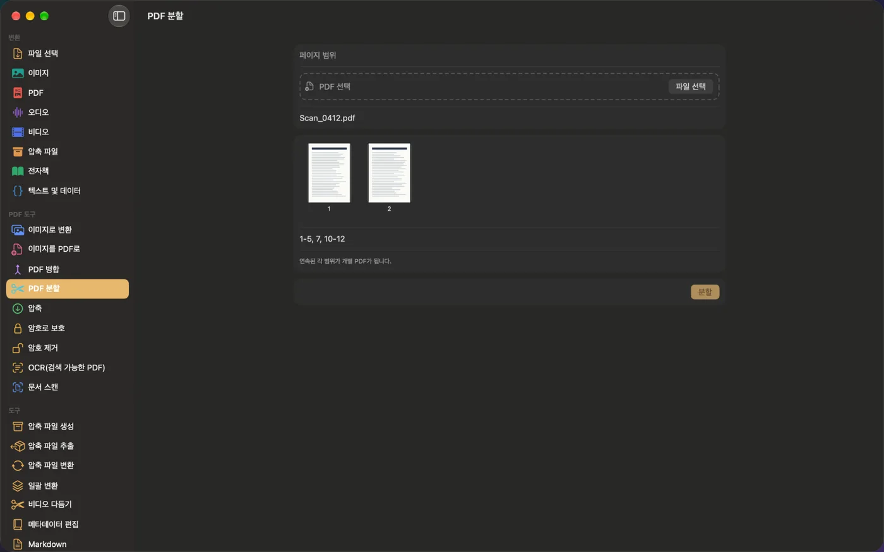Click the 이미지 sidebar icon
884x552 pixels.
(x=18, y=73)
